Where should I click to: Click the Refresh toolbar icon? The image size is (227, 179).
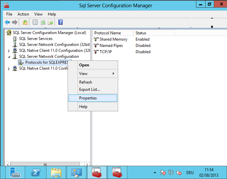point(43,22)
